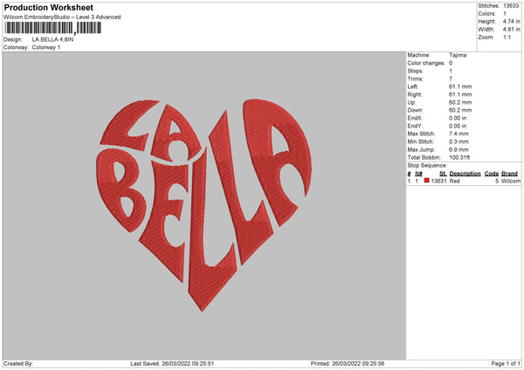Click the 'St.' column header
Screen dimensions: 524x370
443,174
